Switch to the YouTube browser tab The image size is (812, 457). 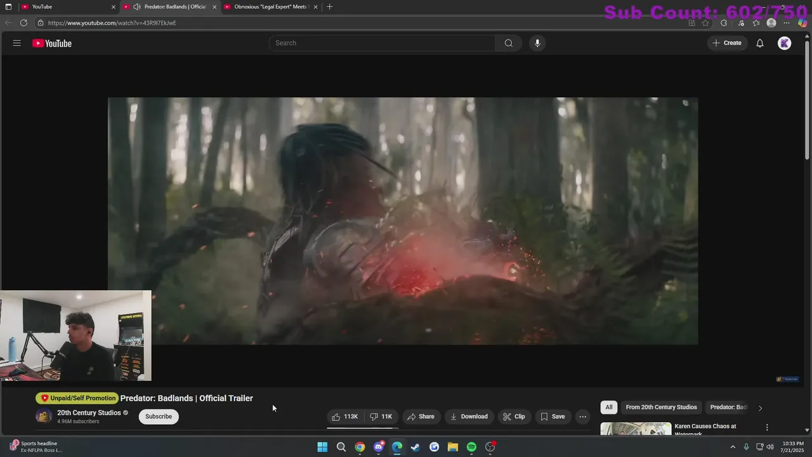coord(69,6)
